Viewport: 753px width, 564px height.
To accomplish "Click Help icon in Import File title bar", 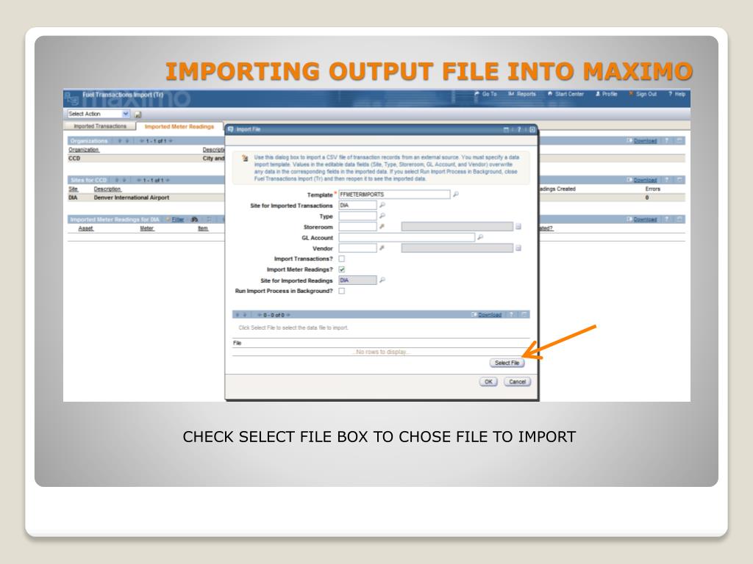I will [x=518, y=129].
